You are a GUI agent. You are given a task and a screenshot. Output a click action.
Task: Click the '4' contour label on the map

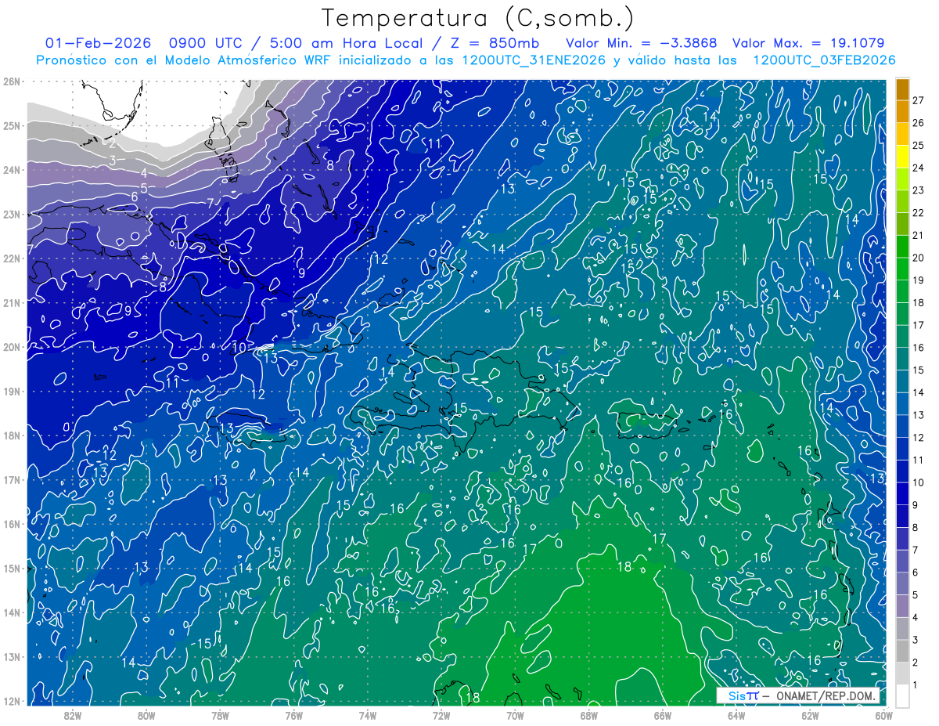[x=144, y=173]
